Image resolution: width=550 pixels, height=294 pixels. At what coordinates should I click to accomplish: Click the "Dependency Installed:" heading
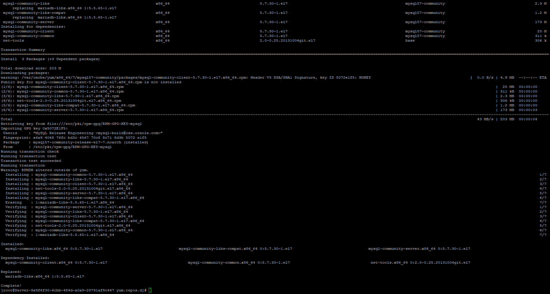(25, 258)
